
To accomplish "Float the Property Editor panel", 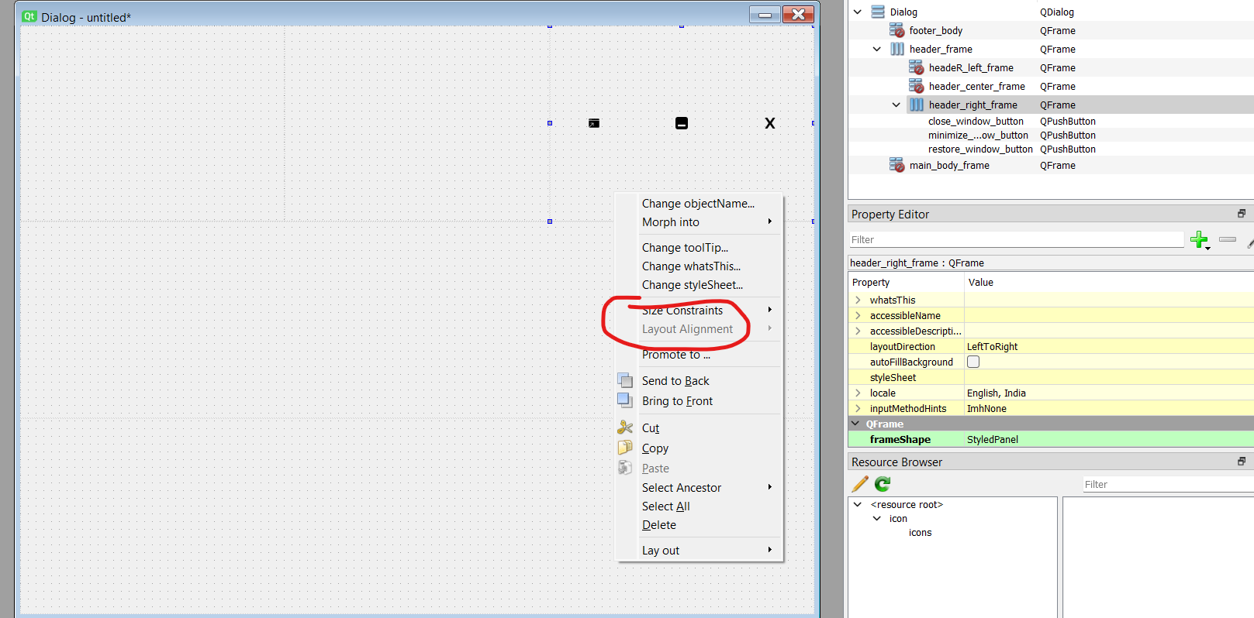I will click(x=1242, y=214).
